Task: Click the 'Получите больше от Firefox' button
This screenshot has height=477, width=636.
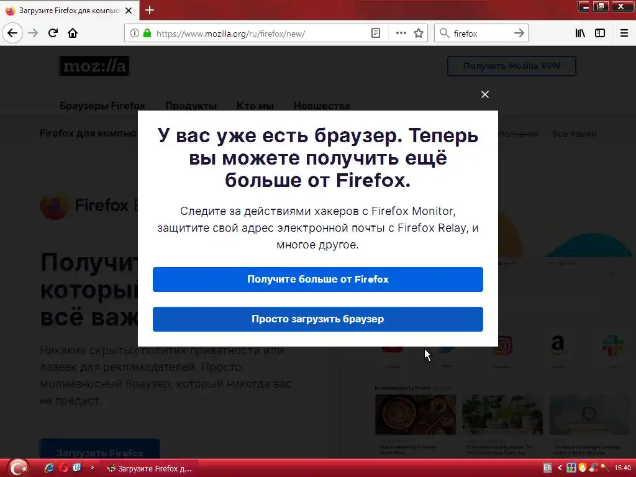Action: tap(317, 279)
